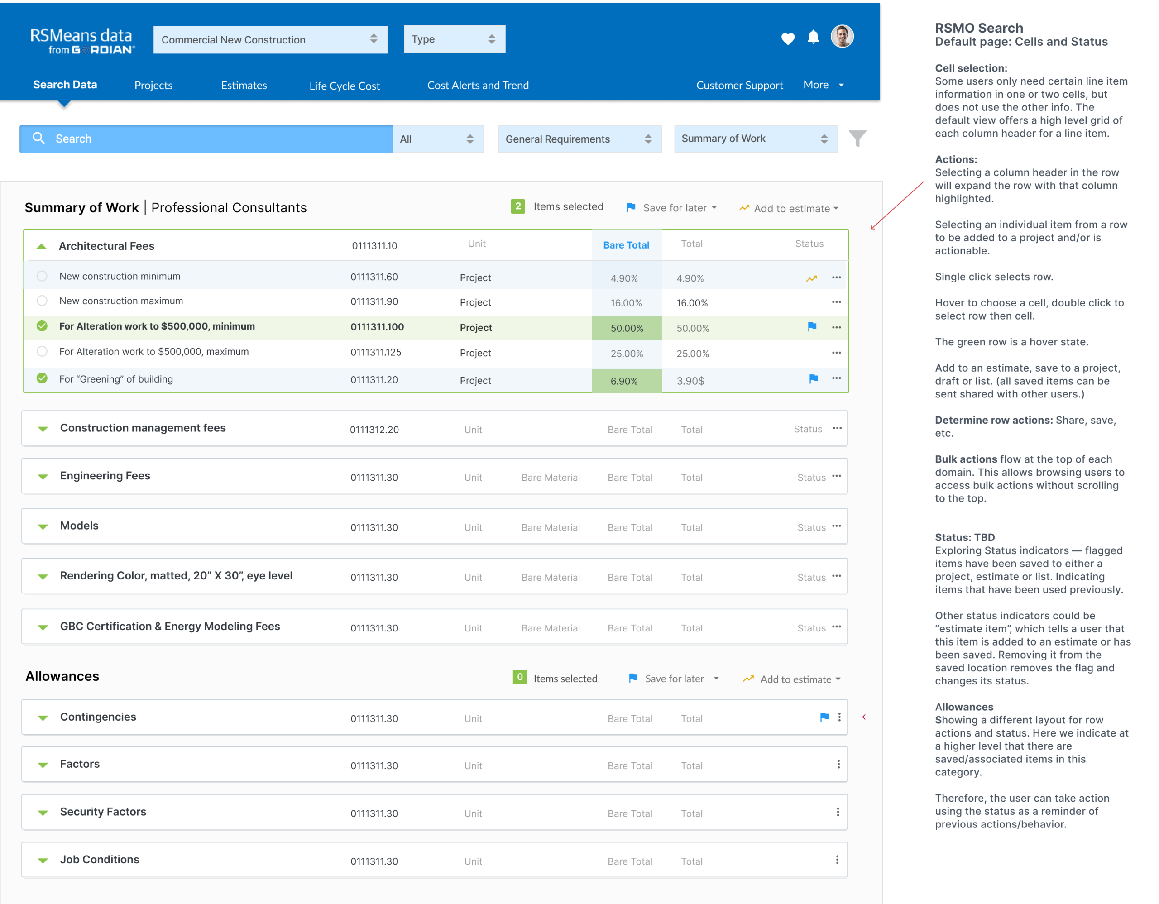1159x904 pixels.
Task: Open the notifications bell
Action: (813, 37)
